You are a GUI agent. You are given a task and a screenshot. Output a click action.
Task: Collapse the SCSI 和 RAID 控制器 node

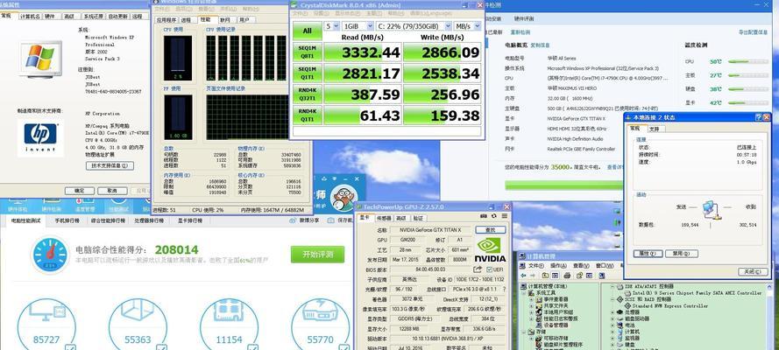click(x=612, y=299)
